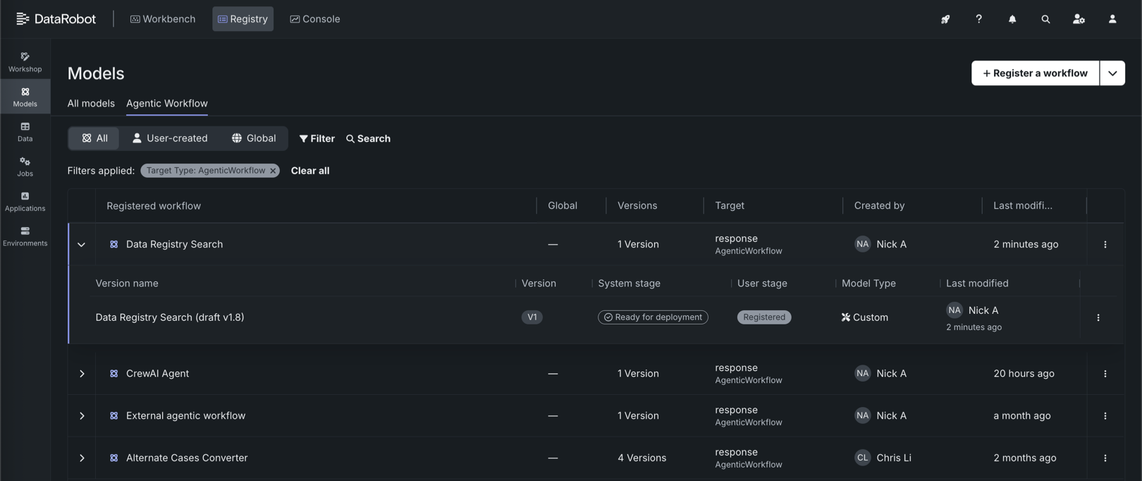Click the magnifier icon in top bar
The width and height of the screenshot is (1142, 481).
(x=1045, y=19)
